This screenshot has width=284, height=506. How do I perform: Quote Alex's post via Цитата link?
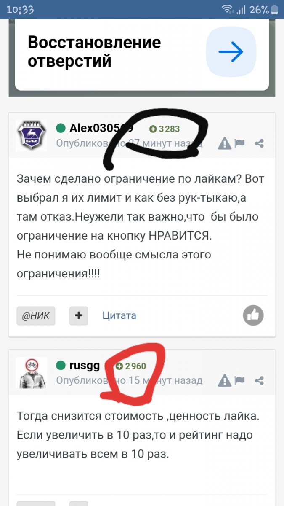tap(119, 315)
